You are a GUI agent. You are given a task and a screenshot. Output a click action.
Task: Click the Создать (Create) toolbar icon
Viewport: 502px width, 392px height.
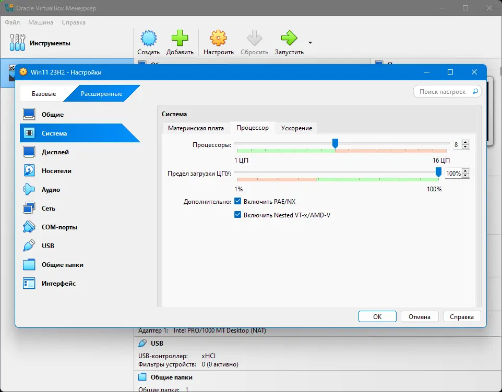point(149,39)
